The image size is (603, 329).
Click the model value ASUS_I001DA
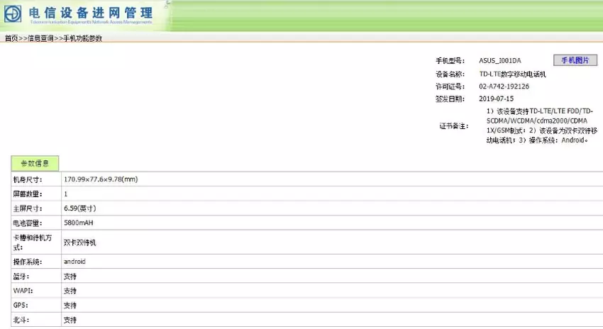click(499, 61)
